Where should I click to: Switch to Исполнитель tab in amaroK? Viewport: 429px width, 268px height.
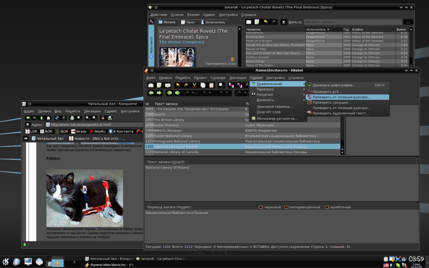pos(213,22)
